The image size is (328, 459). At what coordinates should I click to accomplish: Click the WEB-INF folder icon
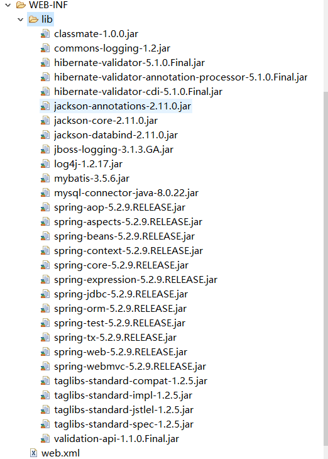(x=21, y=4)
